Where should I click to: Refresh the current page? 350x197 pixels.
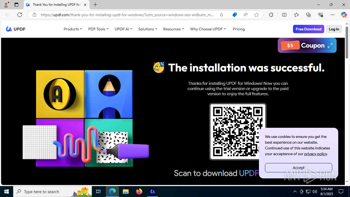(x=20, y=15)
